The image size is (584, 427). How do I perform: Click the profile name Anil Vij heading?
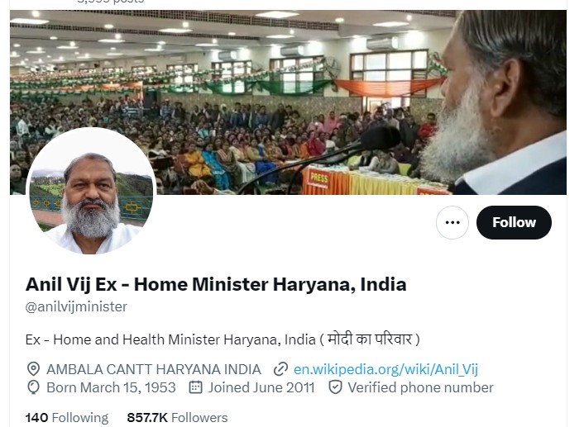(216, 285)
